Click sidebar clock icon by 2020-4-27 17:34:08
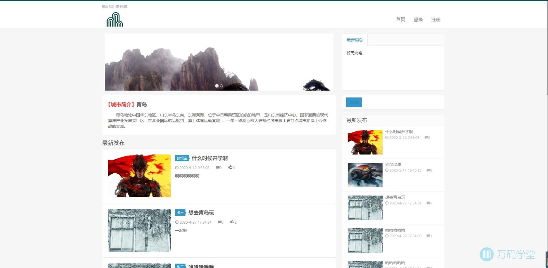 pyautogui.click(x=387, y=236)
